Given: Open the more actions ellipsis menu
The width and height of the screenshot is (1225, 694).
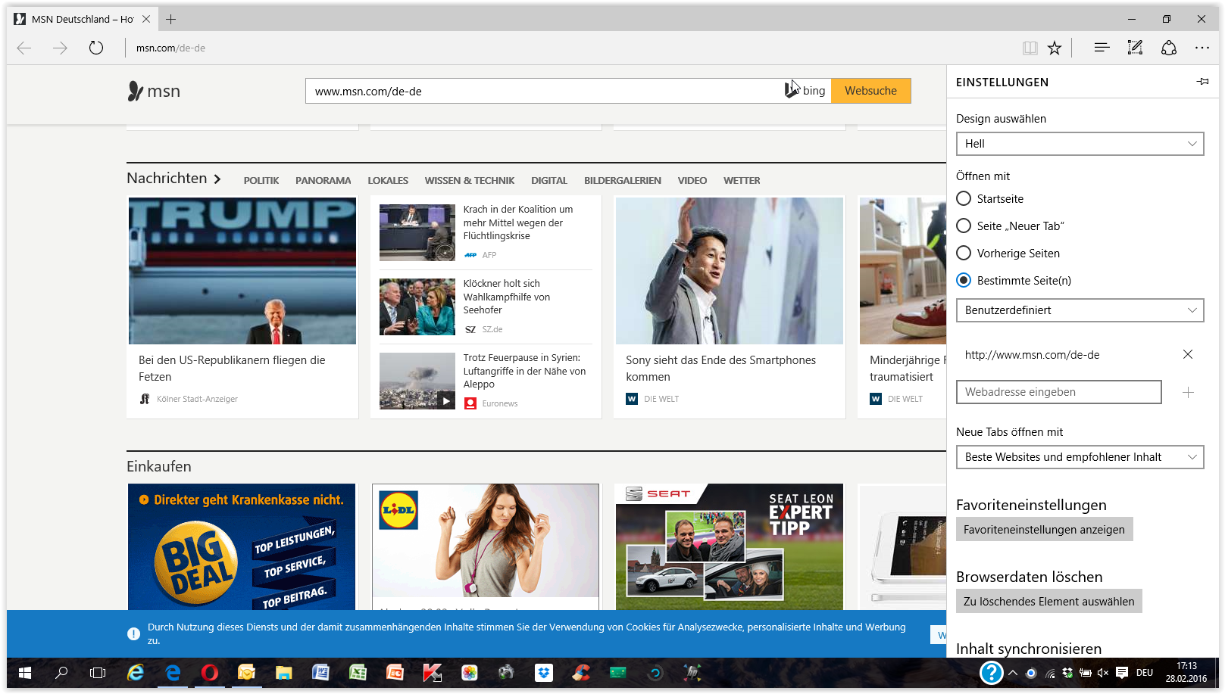Looking at the screenshot, I should [x=1202, y=48].
